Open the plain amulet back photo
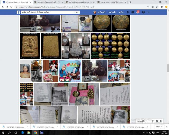Viewport: 169px width, 135px height. click(x=51, y=46)
